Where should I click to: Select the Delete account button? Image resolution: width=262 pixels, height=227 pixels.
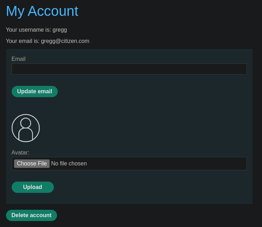pos(31,215)
